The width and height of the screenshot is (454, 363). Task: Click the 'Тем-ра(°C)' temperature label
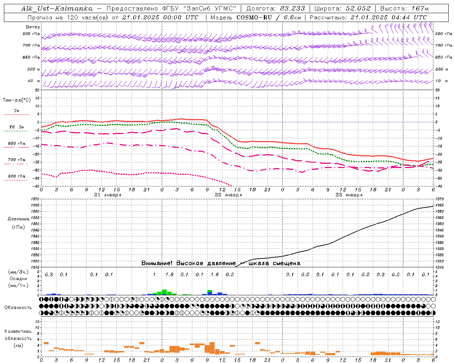pyautogui.click(x=17, y=100)
